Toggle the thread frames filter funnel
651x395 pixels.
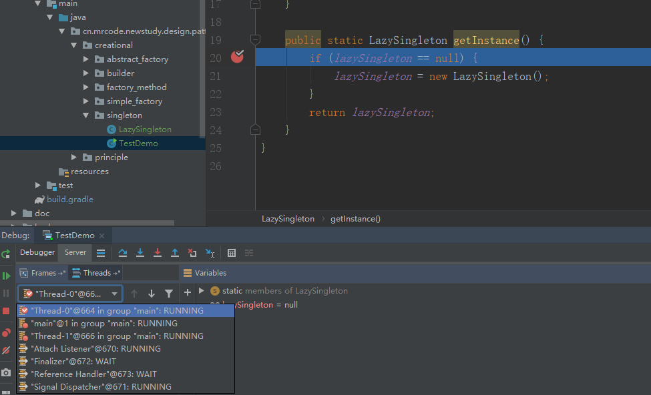tap(169, 294)
